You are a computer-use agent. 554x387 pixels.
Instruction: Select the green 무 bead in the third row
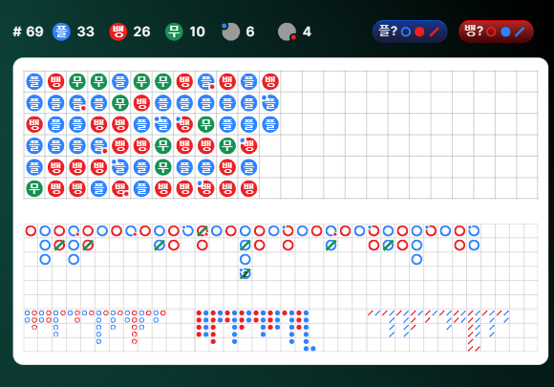tap(206, 124)
